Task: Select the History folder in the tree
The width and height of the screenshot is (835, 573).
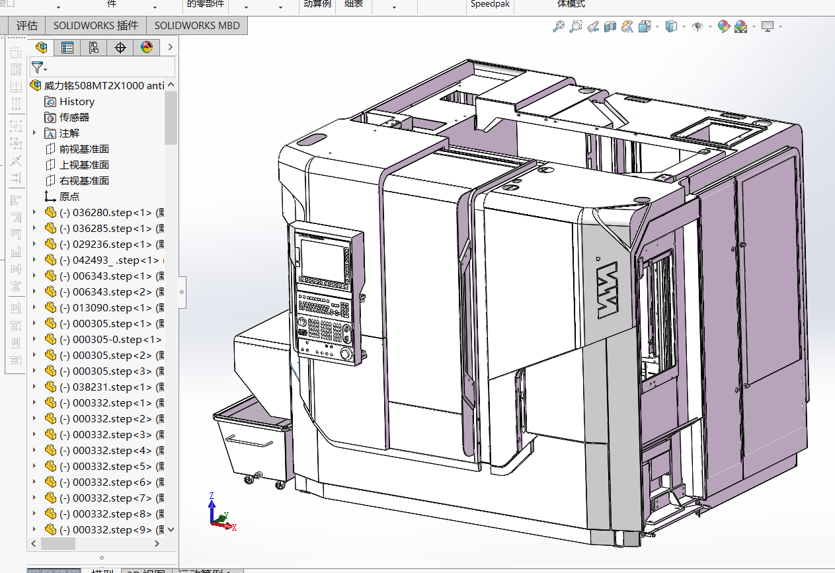Action: pyautogui.click(x=77, y=101)
